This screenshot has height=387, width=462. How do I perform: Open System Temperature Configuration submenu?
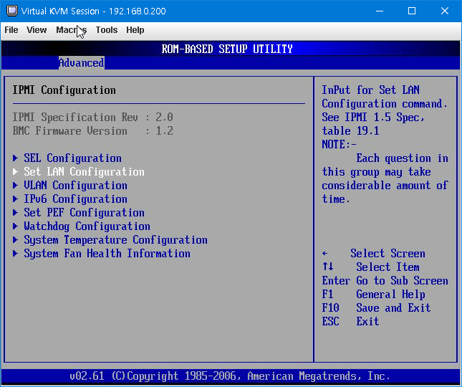pyautogui.click(x=115, y=240)
